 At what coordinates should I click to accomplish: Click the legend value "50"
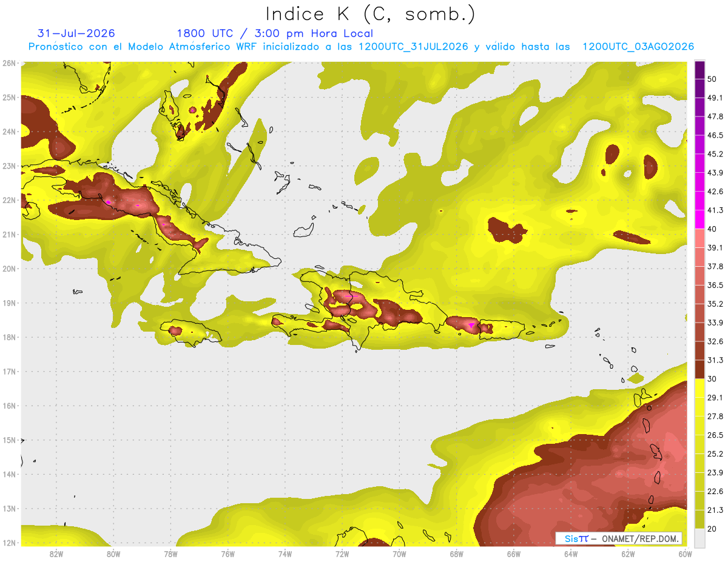[x=712, y=79]
